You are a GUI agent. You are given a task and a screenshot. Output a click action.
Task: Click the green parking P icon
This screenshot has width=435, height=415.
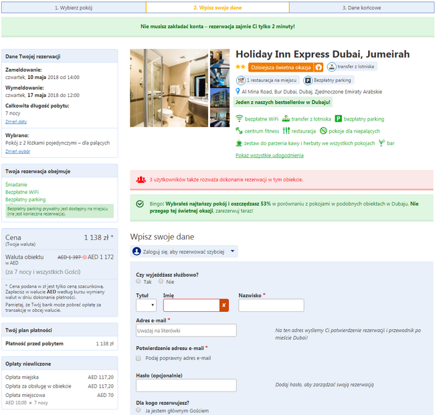[x=338, y=118]
